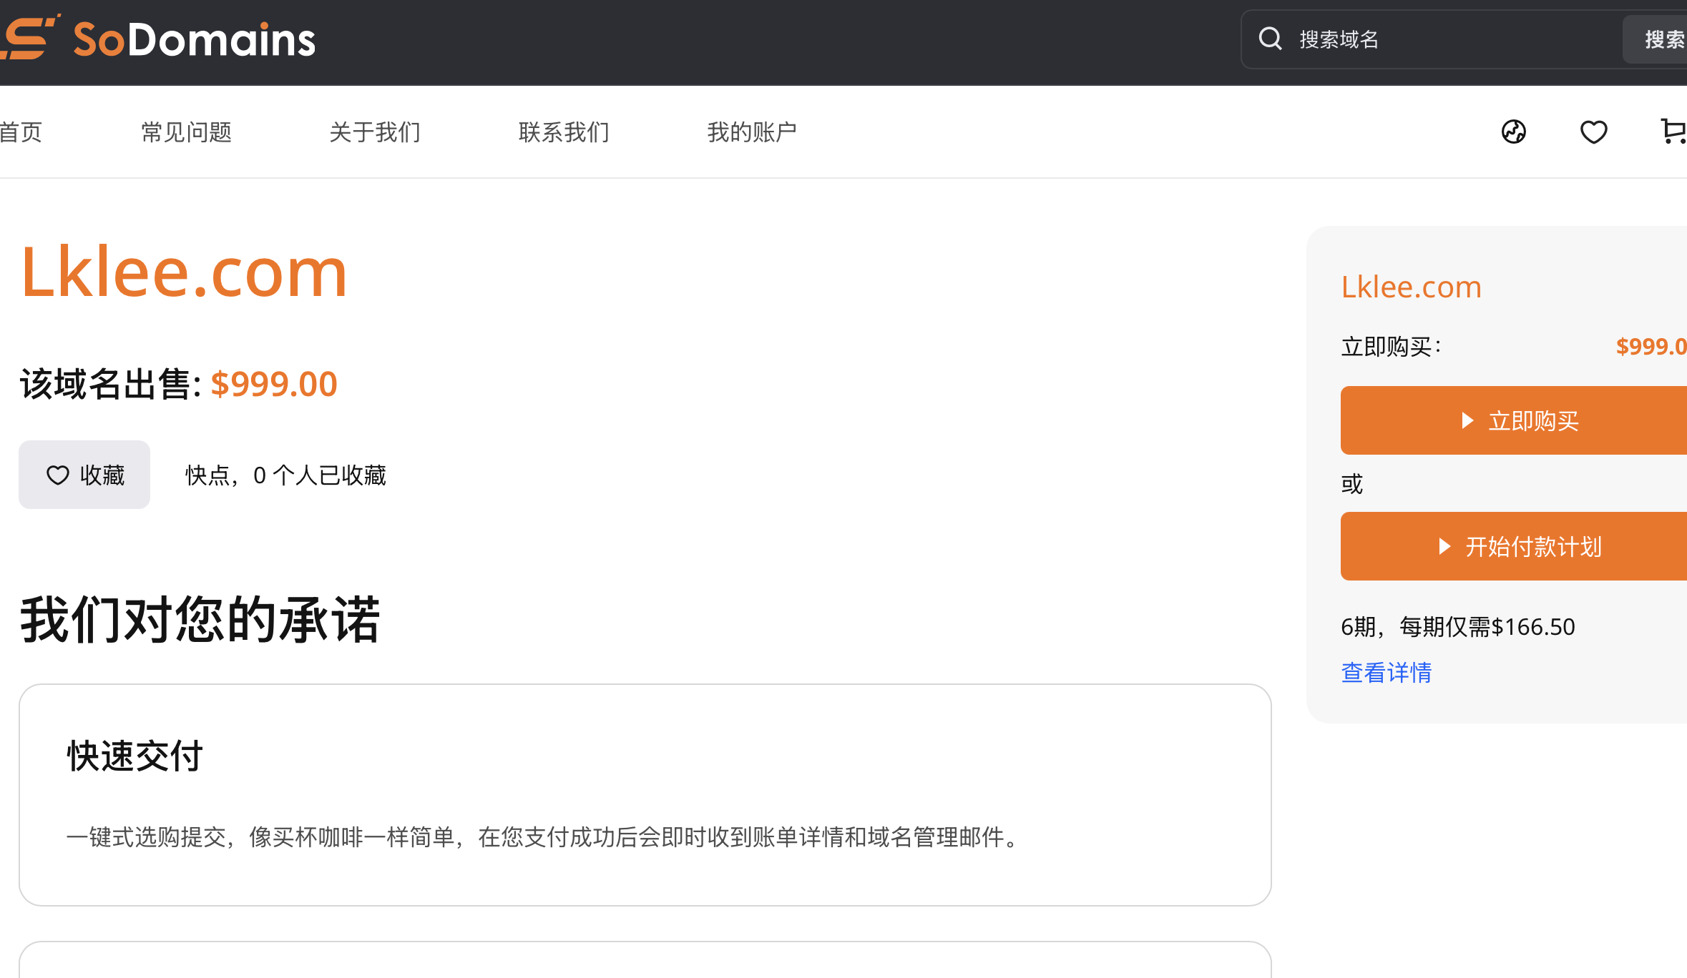The width and height of the screenshot is (1687, 978).
Task: Open the language/globe selector icon
Action: coord(1515,132)
